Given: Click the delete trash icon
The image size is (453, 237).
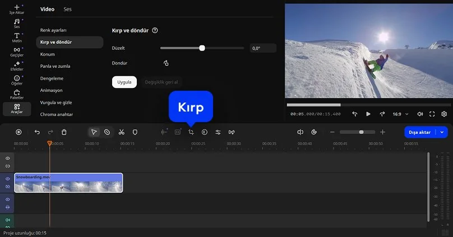Looking at the screenshot, I should (64, 132).
